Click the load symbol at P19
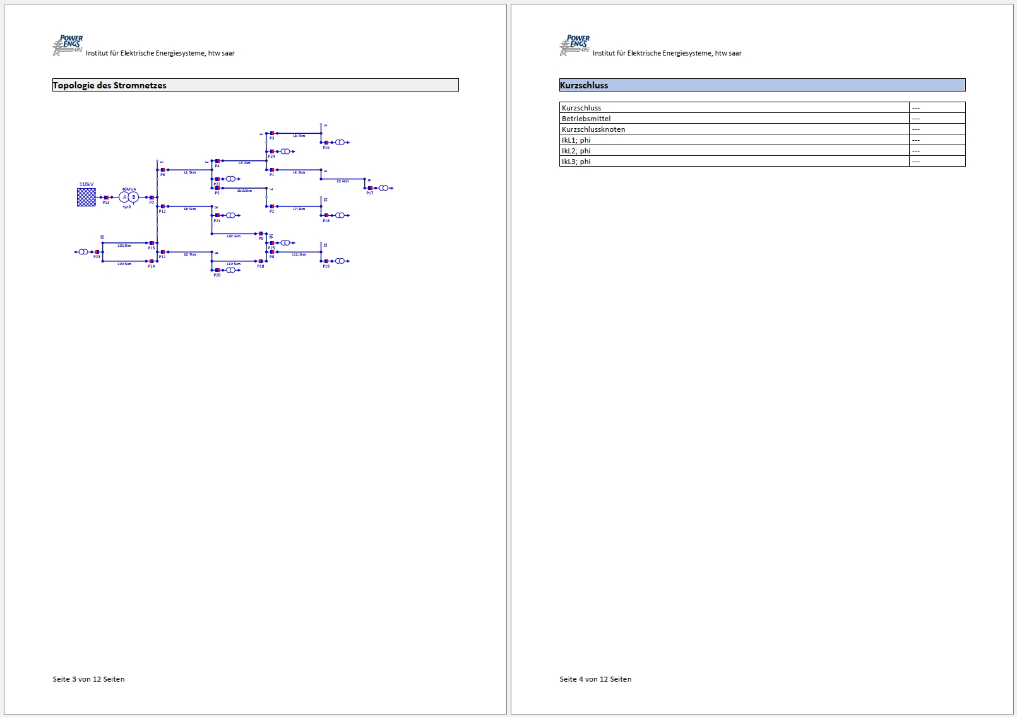The width and height of the screenshot is (1017, 717). pos(340,261)
